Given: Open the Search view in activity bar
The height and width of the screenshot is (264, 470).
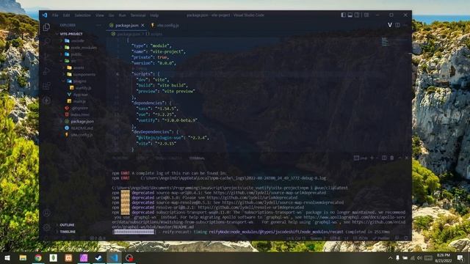Looking at the screenshot, I should pyautogui.click(x=46, y=42).
